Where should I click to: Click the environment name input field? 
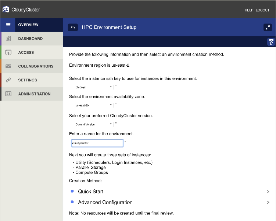(x=97, y=143)
